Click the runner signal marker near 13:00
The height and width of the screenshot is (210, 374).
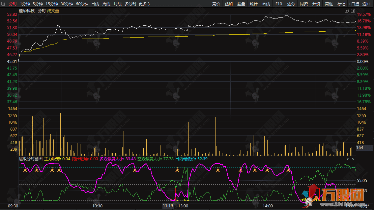pyautogui.click(x=177, y=170)
